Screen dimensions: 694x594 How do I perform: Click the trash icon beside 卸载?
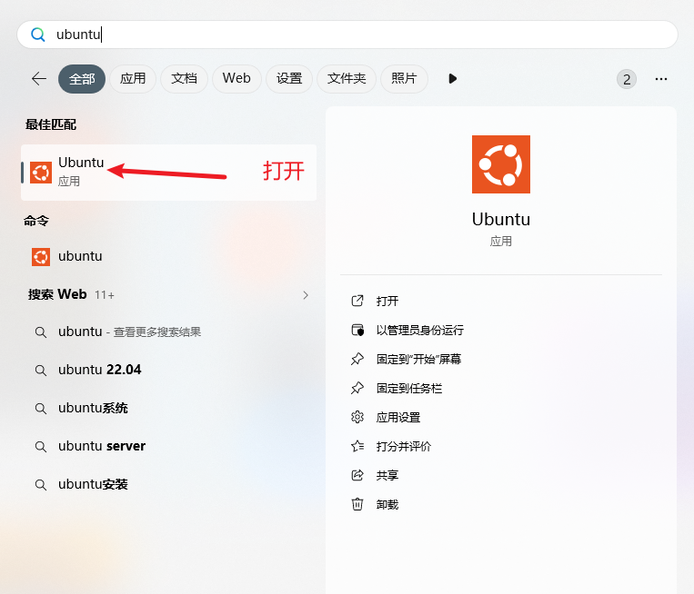pyautogui.click(x=357, y=504)
